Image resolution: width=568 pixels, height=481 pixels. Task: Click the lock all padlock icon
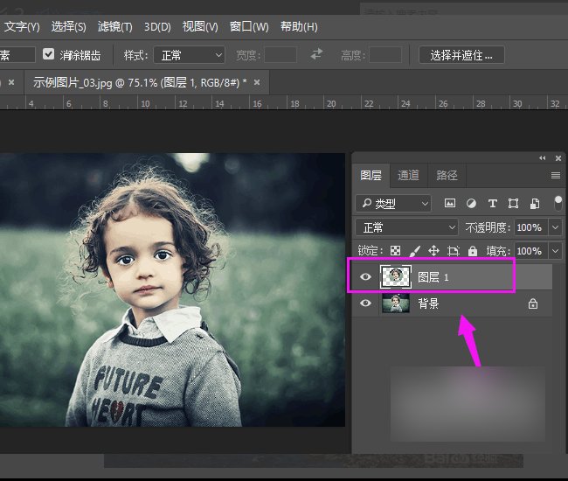pyautogui.click(x=473, y=251)
